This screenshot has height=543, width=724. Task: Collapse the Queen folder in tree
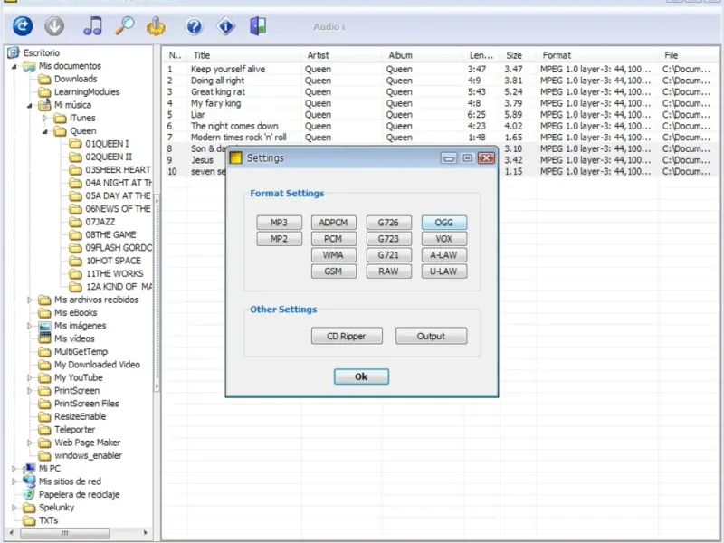[46, 131]
